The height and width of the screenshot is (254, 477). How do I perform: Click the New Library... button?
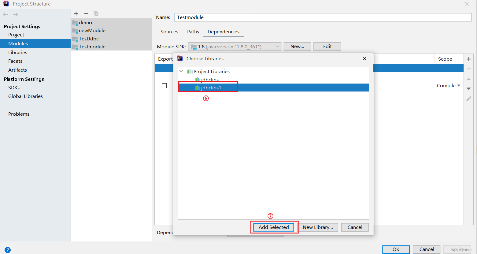click(318, 227)
